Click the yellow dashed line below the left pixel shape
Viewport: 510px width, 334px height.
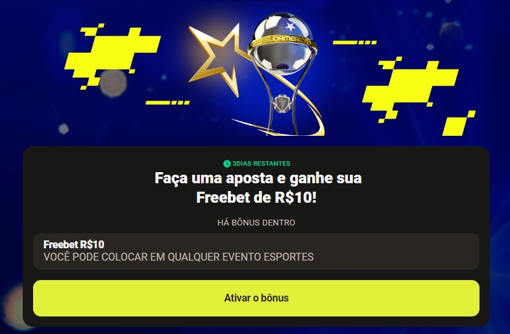[x=167, y=103]
